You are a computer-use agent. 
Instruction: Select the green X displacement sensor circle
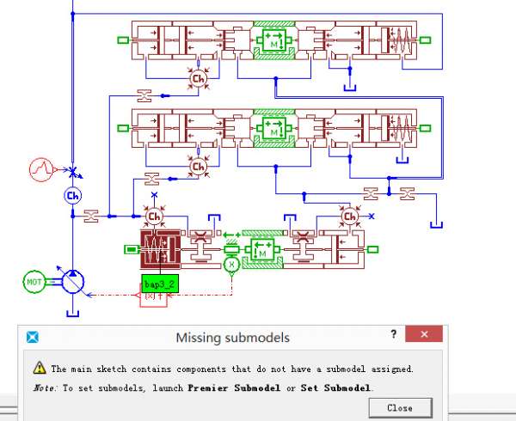(x=230, y=265)
